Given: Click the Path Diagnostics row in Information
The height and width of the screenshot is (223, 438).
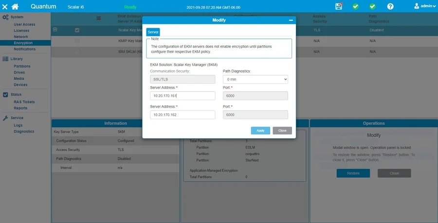Looking at the screenshot, I should click(115, 158).
